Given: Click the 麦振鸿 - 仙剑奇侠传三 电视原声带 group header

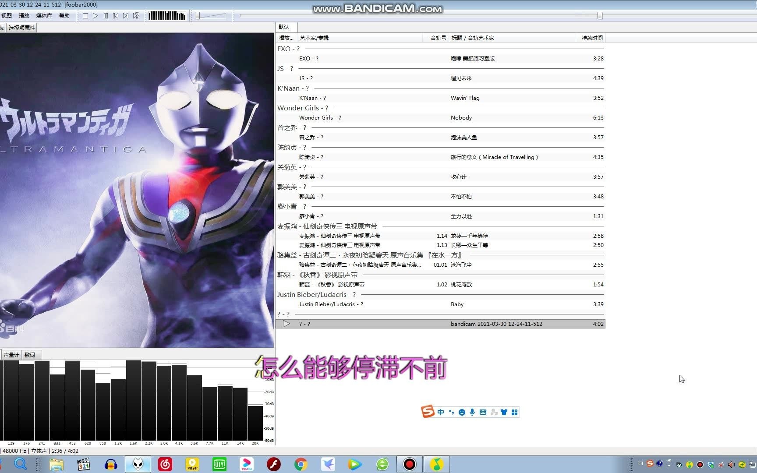Looking at the screenshot, I should (440, 226).
